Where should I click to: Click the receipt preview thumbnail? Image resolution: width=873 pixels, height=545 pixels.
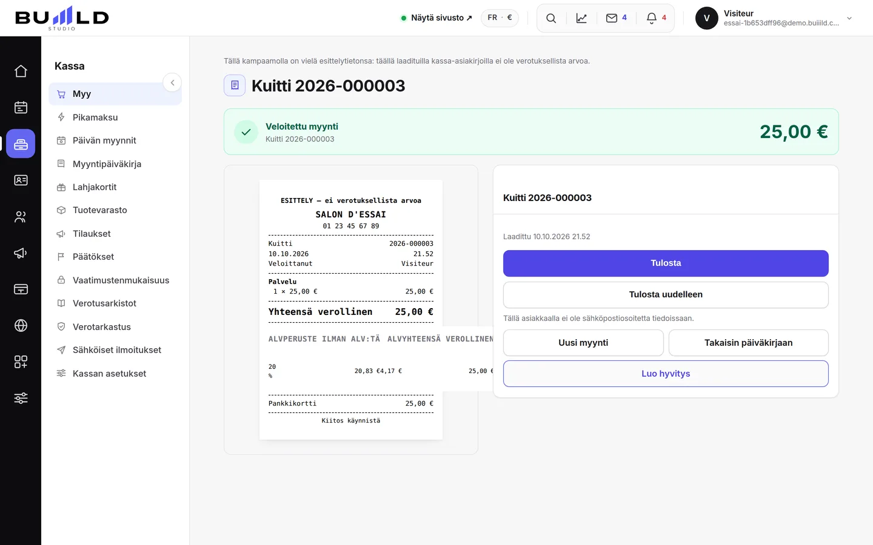351,309
